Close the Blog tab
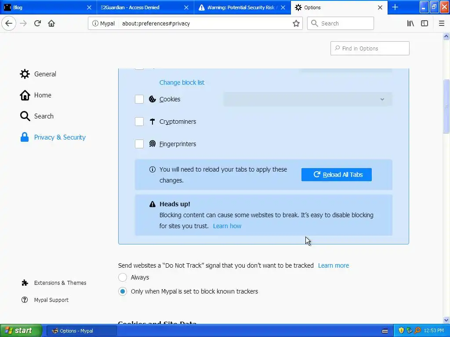 [x=89, y=7]
